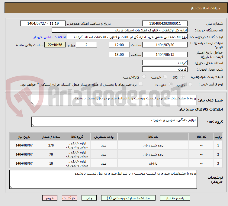The image size is (228, 206).
Task: Click the شرح کلی نیاز text area
Action: [114, 100]
